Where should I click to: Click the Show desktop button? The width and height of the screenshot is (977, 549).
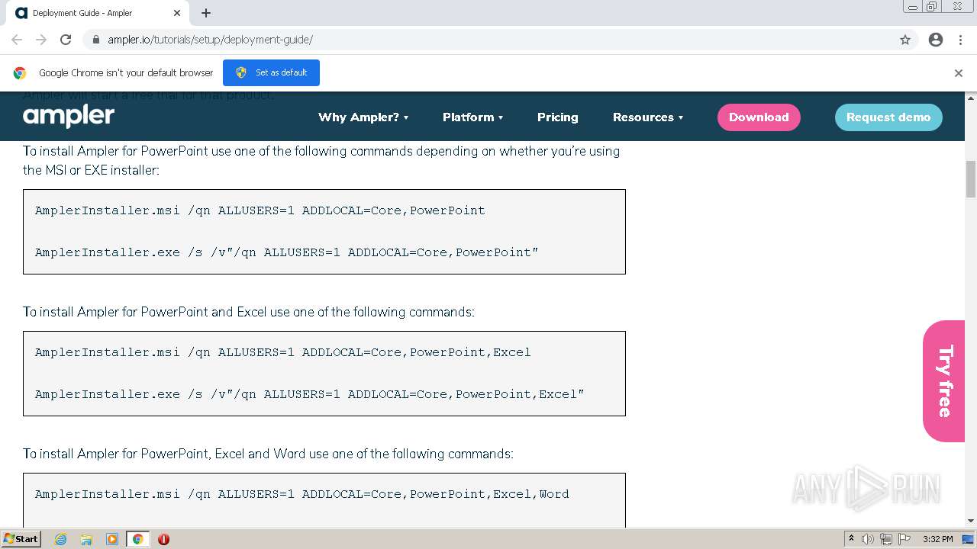(969, 539)
